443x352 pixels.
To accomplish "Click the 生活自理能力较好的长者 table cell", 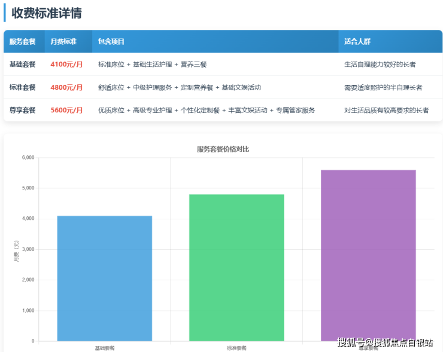I will 380,64.
